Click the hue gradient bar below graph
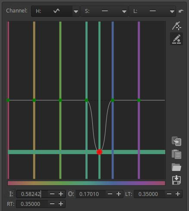Screen dimensions: 189x211 tap(86, 183)
